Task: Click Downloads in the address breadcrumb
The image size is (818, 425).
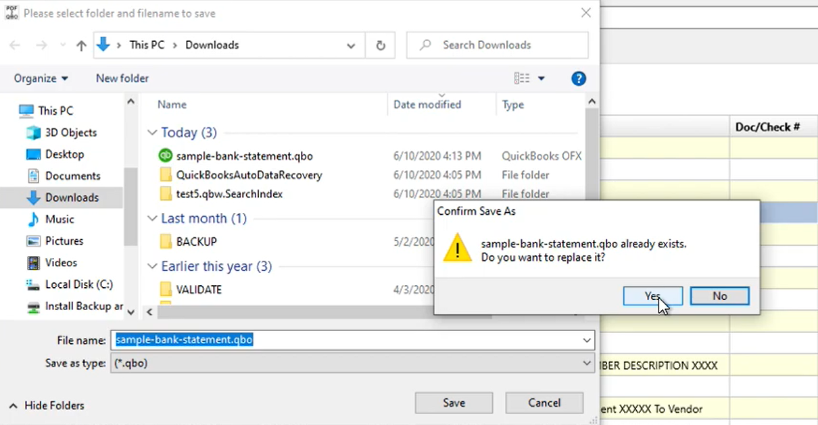Action: click(212, 45)
